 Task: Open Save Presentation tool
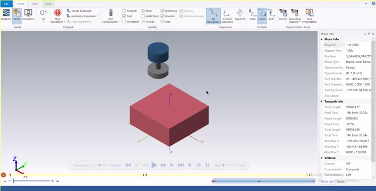309,16
